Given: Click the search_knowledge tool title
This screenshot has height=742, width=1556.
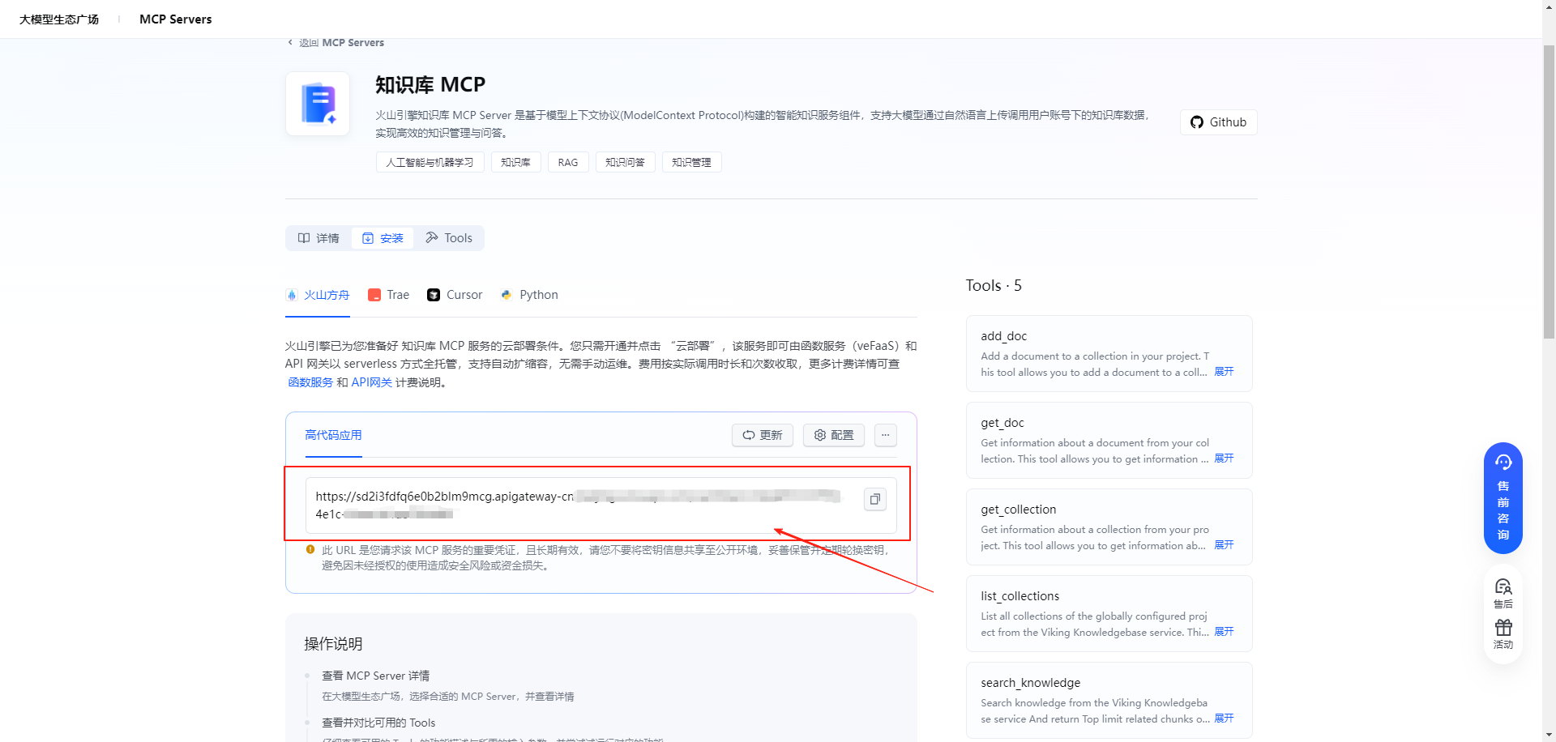Looking at the screenshot, I should point(1031,683).
